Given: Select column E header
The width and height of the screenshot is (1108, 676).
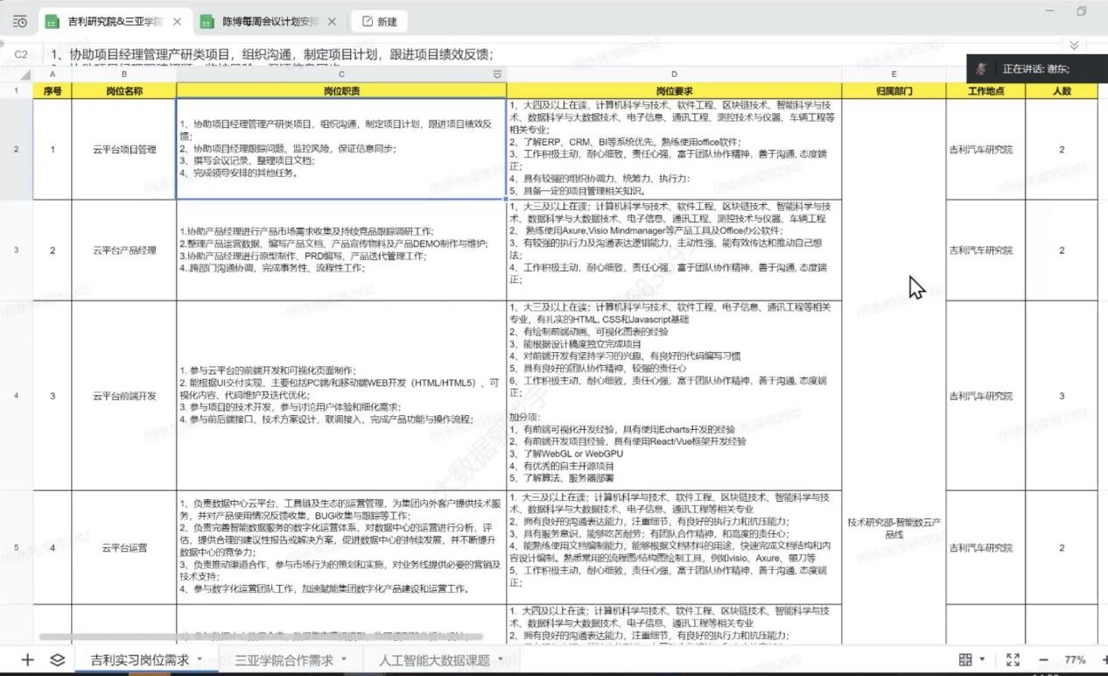Looking at the screenshot, I should (x=894, y=74).
